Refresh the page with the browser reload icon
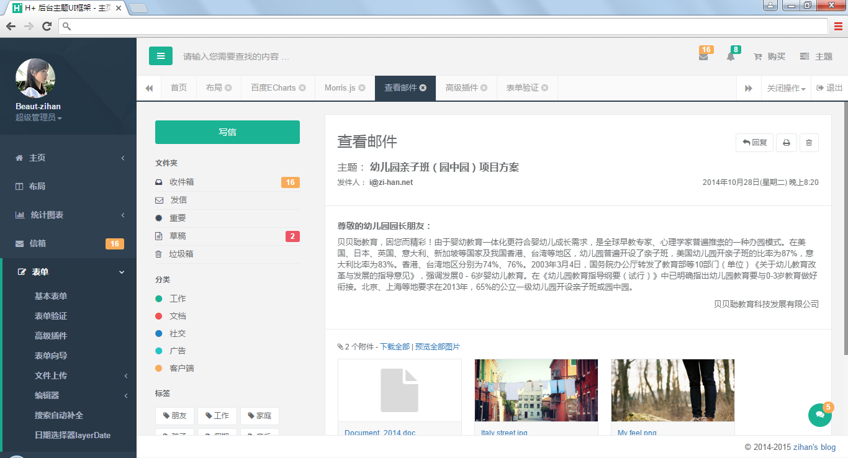The width and height of the screenshot is (848, 458). [46, 27]
